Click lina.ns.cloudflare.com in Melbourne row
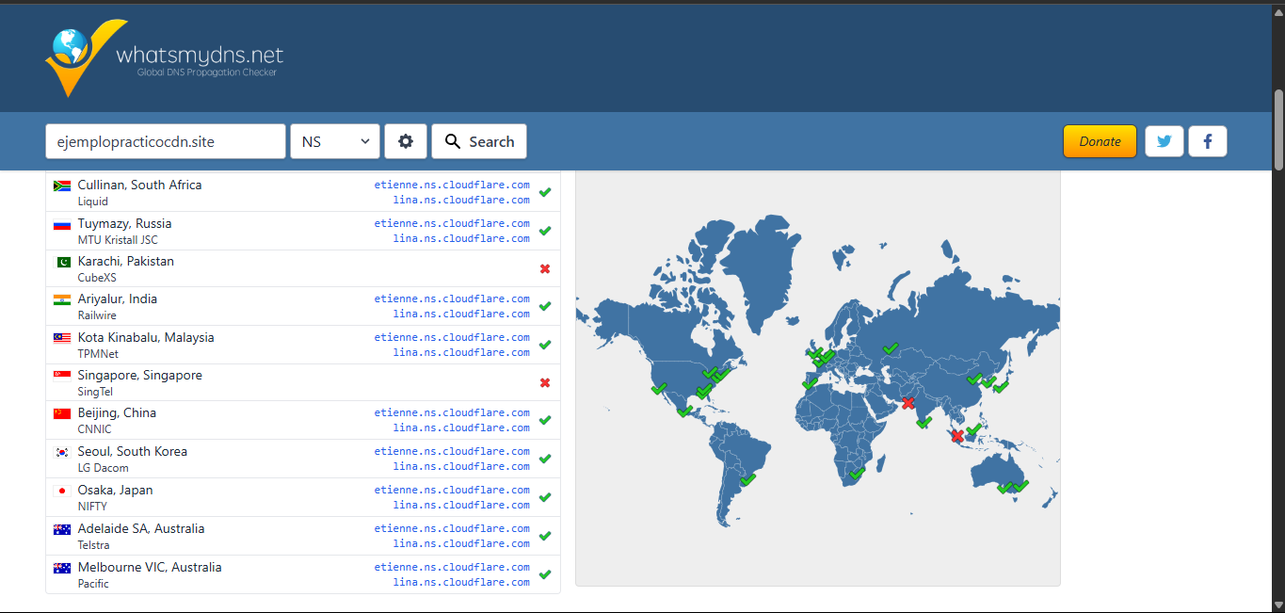 click(x=461, y=582)
